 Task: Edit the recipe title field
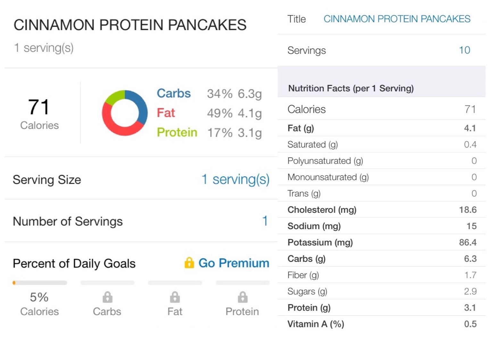(397, 19)
